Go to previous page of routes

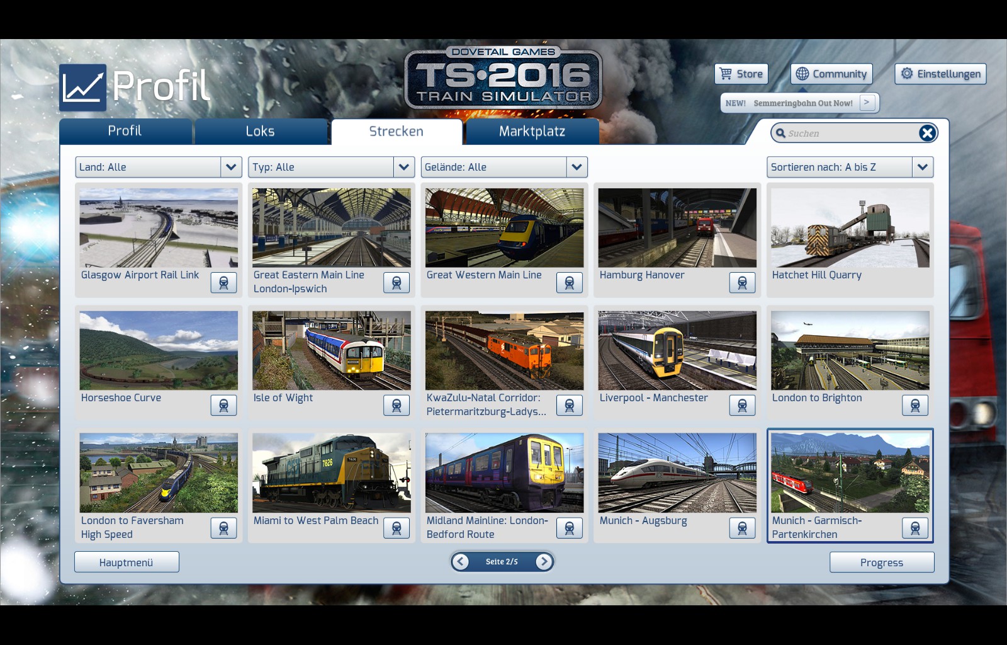(x=461, y=561)
